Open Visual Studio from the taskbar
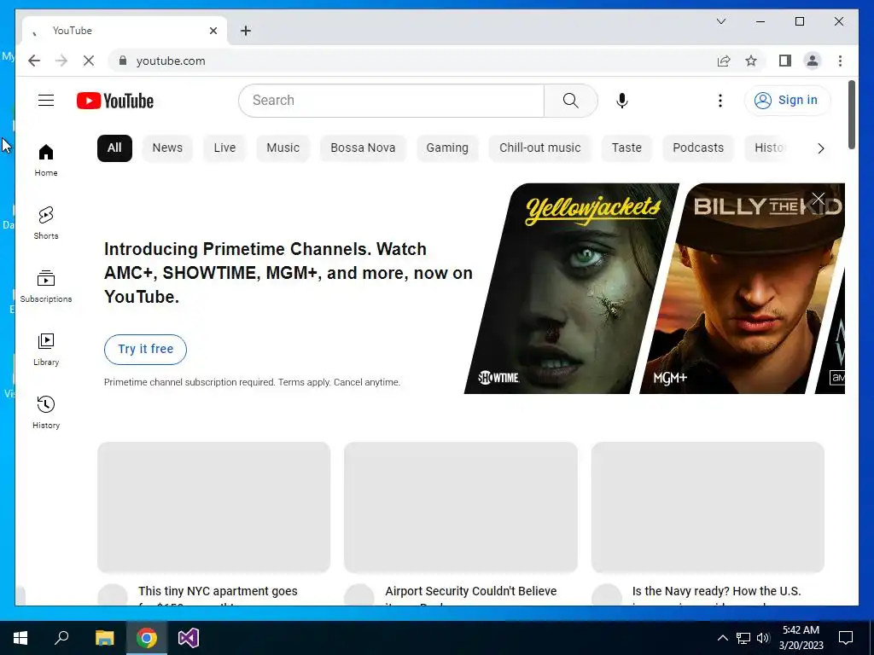Viewport: 874px width, 655px height. [189, 638]
